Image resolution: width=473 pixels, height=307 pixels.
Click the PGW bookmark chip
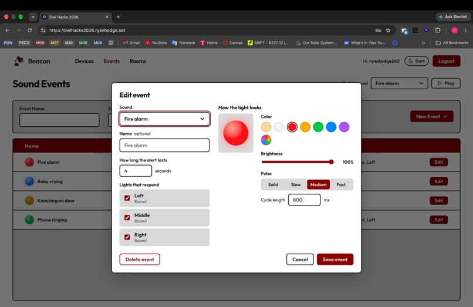[8, 43]
